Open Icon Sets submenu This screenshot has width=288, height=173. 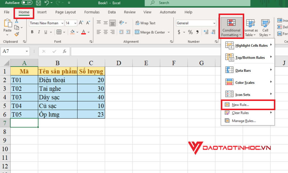(248, 95)
